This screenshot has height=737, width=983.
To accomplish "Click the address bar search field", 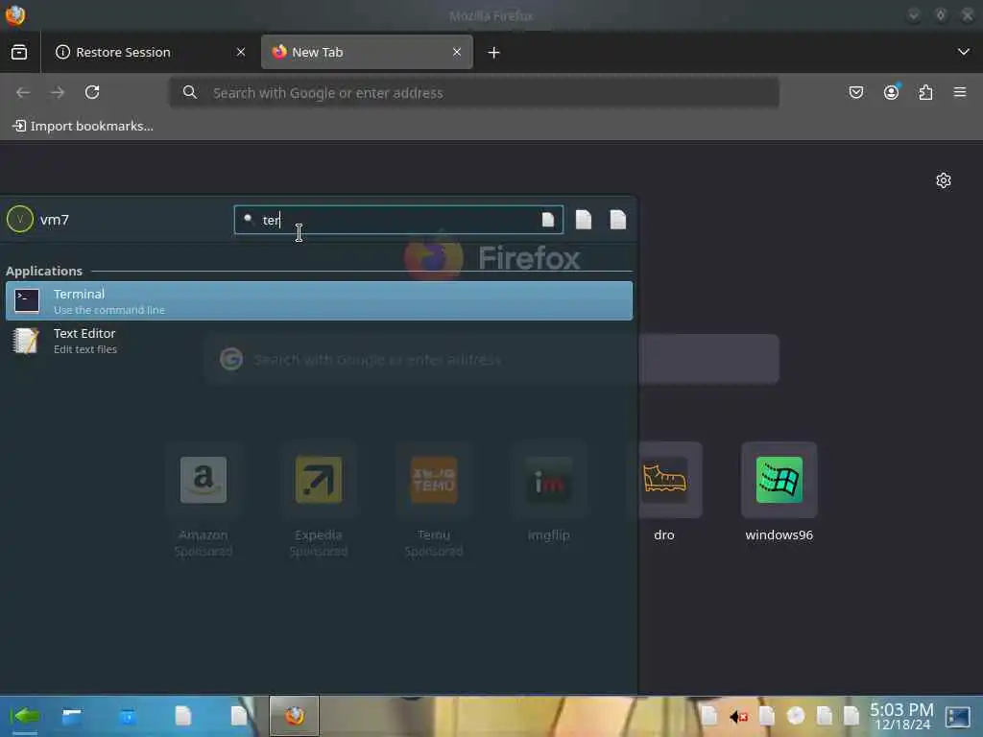I will click(x=474, y=93).
